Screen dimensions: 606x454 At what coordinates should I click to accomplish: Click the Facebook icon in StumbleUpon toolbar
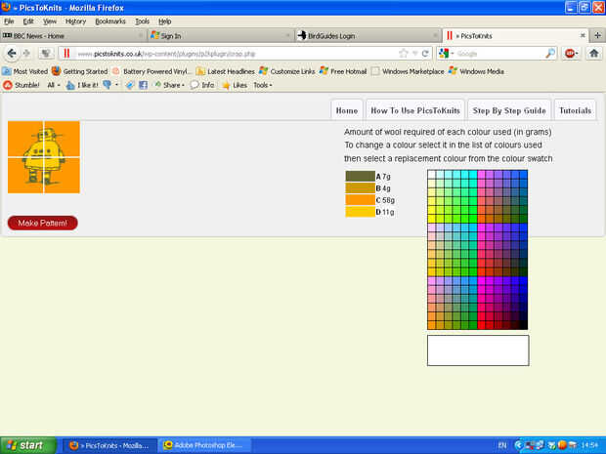tap(143, 85)
